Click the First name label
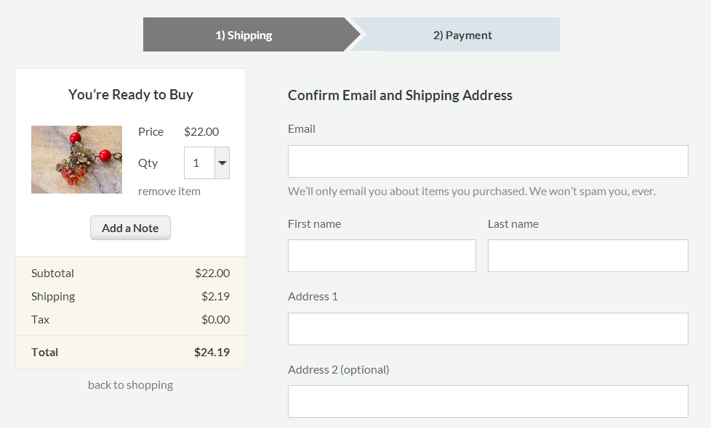Screen dimensions: 711x428 click(x=314, y=223)
